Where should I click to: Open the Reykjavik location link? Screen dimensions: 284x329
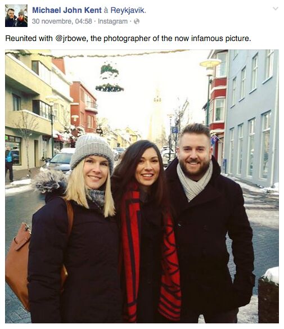pyautogui.click(x=128, y=10)
